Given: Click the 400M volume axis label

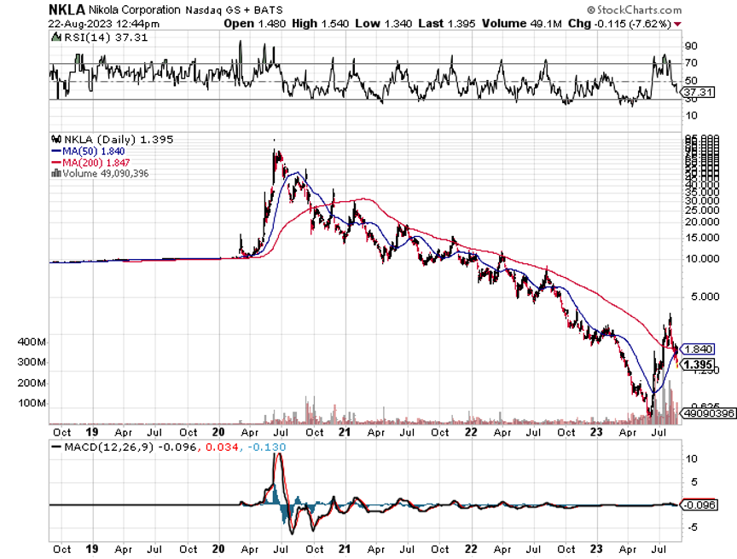Looking at the screenshot, I should (29, 343).
